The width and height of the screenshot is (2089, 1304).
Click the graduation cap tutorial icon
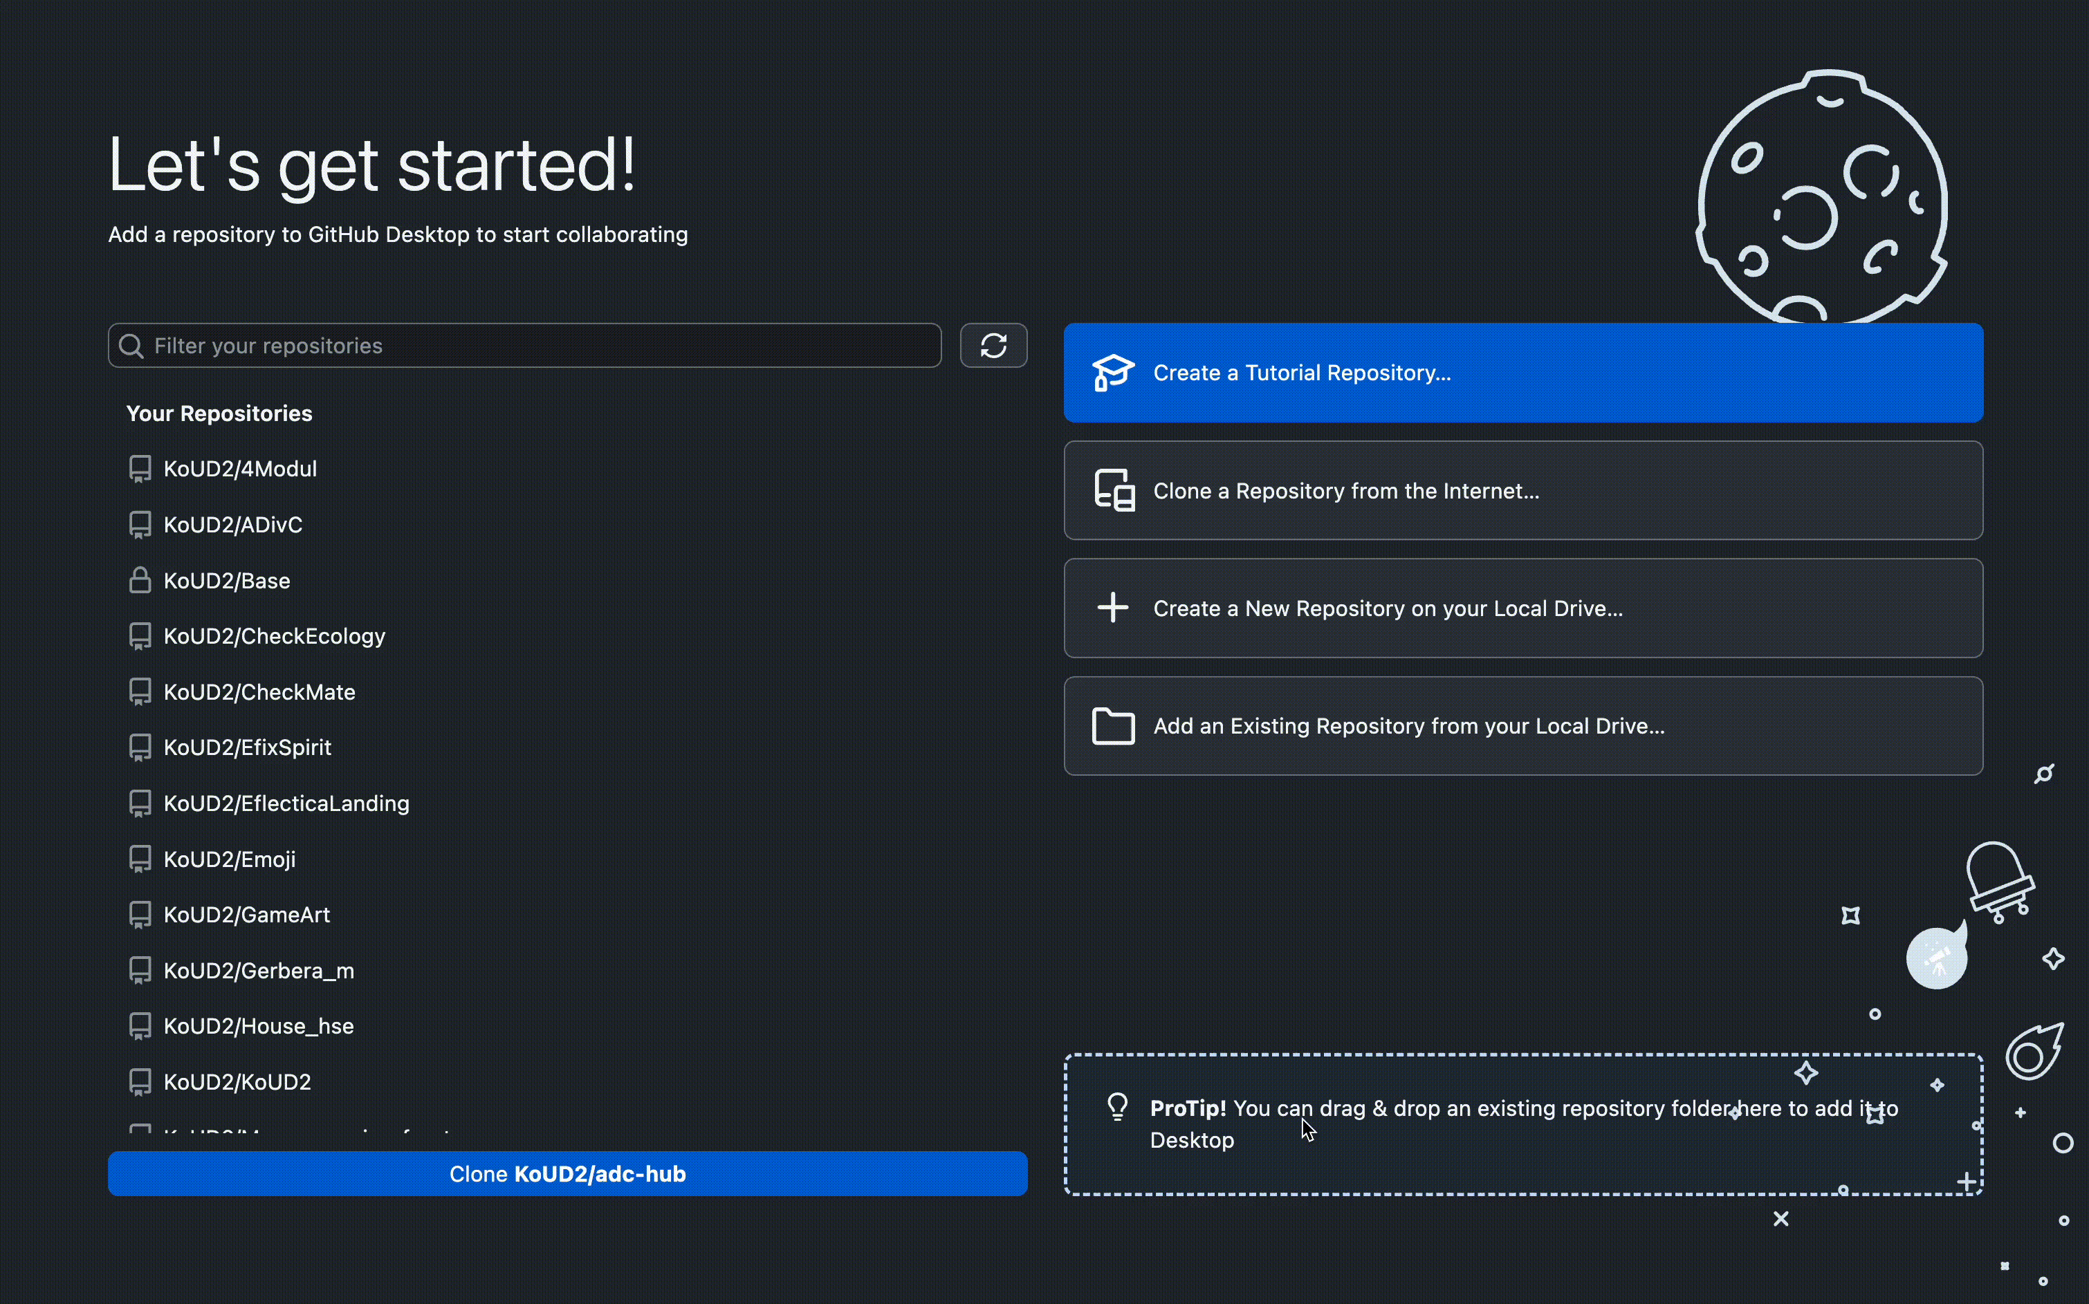tap(1113, 373)
